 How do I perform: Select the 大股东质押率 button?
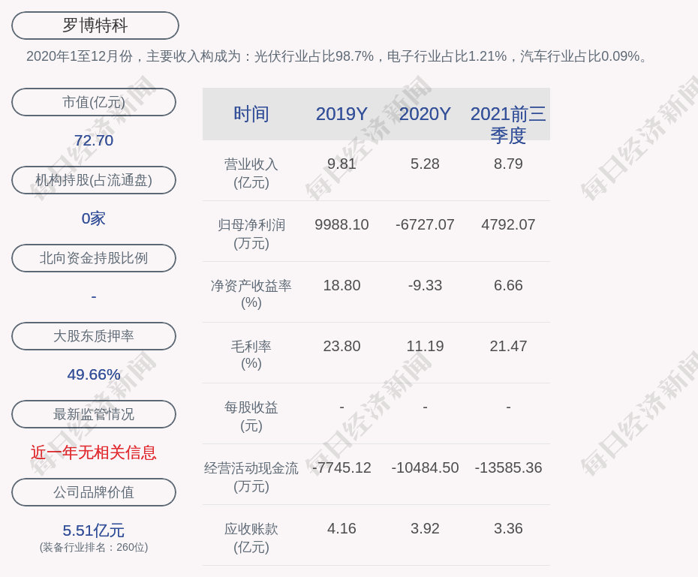pyautogui.click(x=93, y=336)
